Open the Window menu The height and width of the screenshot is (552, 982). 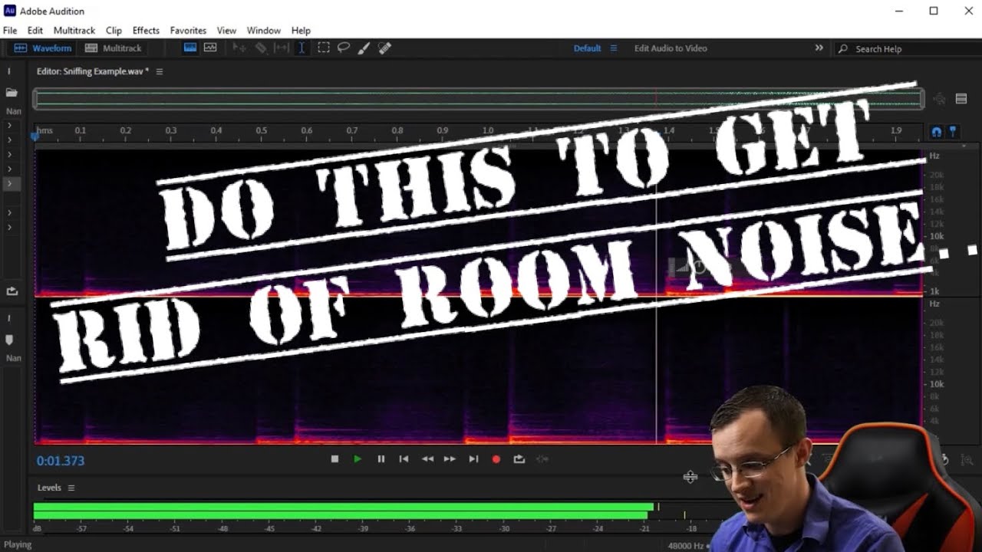click(x=263, y=31)
